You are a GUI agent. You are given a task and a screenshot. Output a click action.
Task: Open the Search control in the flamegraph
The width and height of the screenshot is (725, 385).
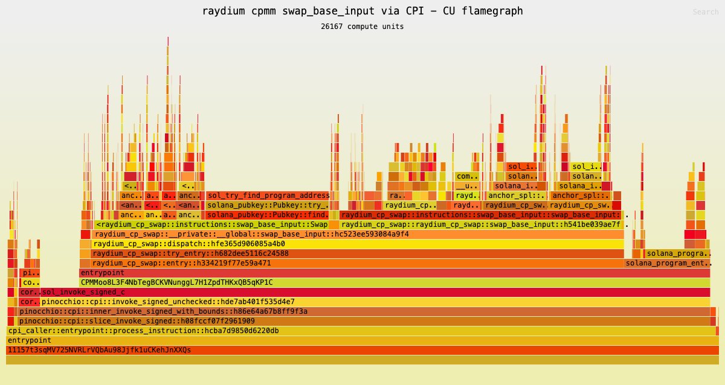tap(705, 12)
